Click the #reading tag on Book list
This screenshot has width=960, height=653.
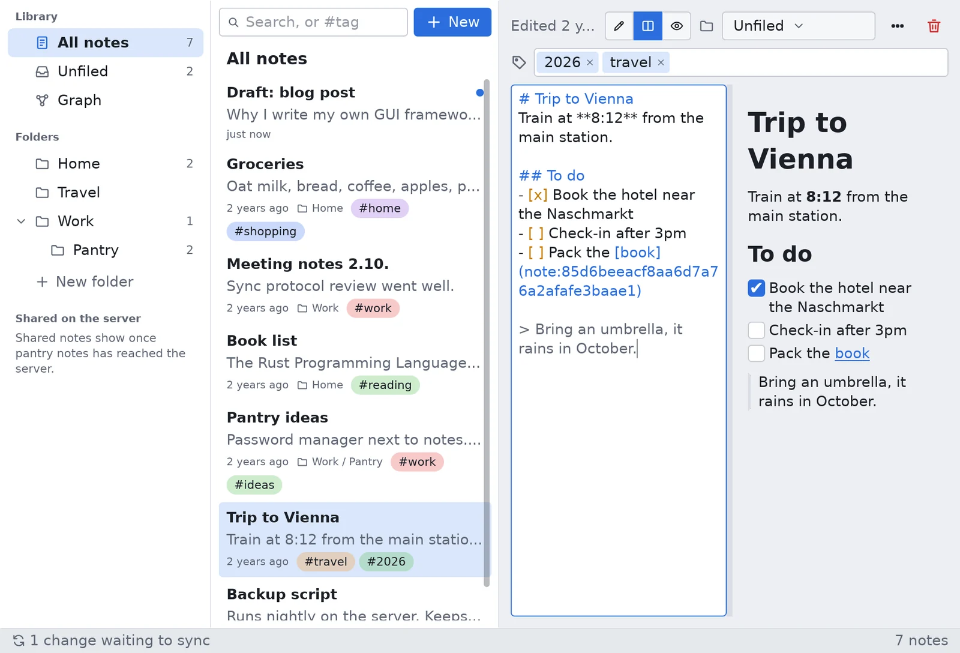pyautogui.click(x=385, y=385)
